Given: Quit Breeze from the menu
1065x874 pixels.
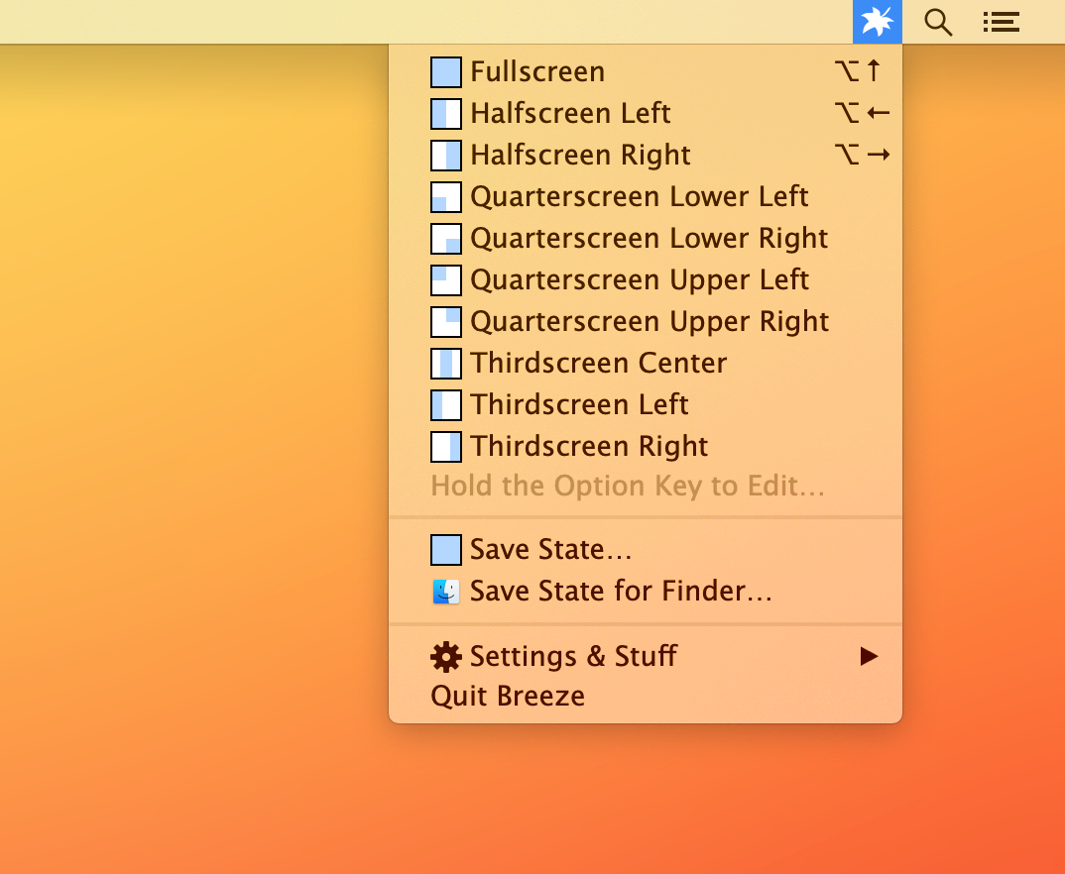Looking at the screenshot, I should click(x=508, y=697).
